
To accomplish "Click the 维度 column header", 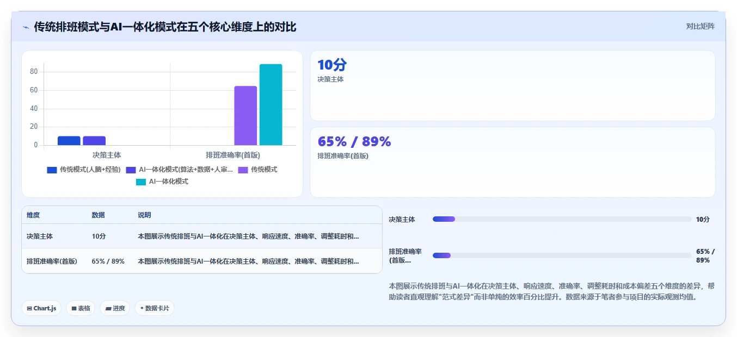I will (33, 215).
